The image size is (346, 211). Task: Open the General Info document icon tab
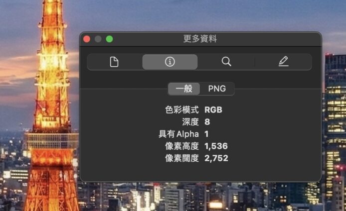114,62
